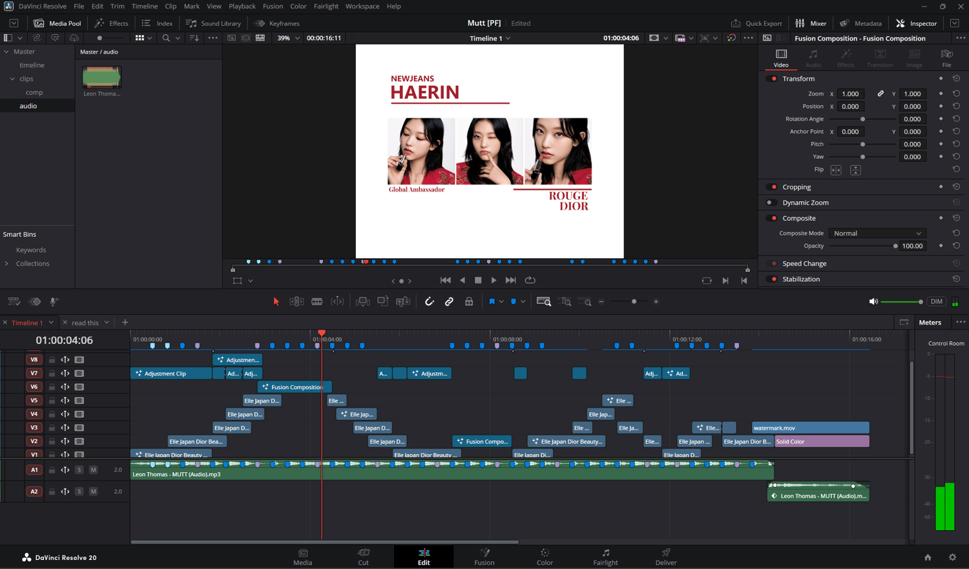This screenshot has height=569, width=969.
Task: Click the Replace Clip toolbar icon
Action: coord(403,301)
